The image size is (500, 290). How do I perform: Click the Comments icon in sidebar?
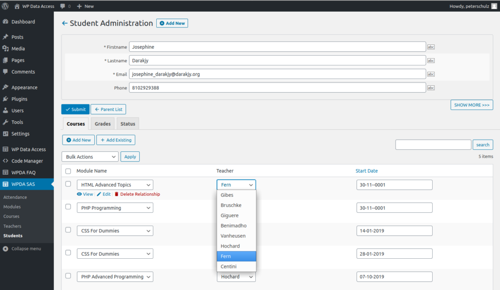(5, 72)
